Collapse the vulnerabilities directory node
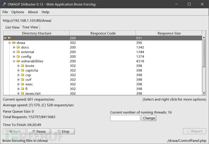The width and height of the screenshot is (209, 144). [14, 61]
